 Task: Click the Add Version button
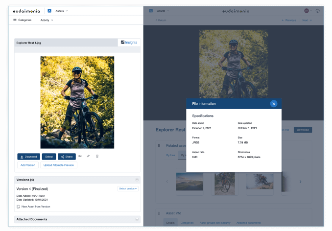28,165
